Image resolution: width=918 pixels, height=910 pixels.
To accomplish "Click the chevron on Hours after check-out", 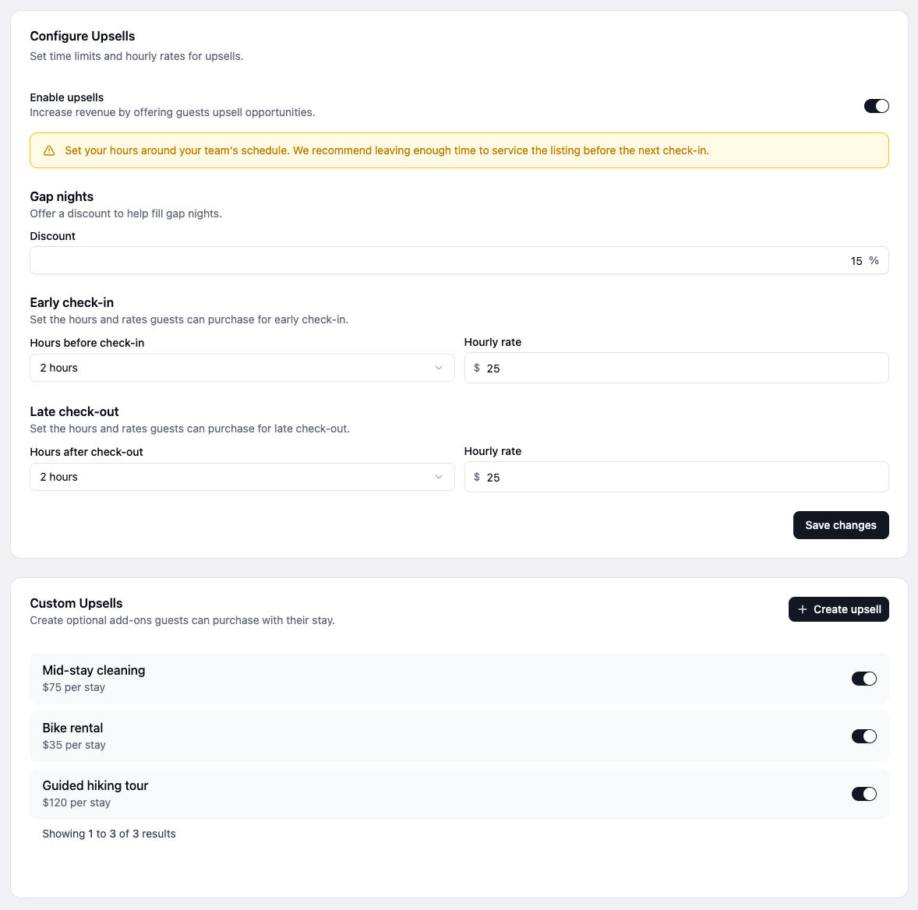I will click(x=439, y=476).
